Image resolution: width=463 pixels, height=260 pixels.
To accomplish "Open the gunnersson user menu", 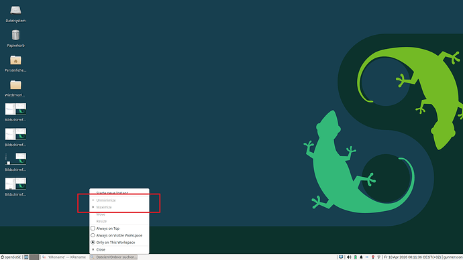I will pos(453,257).
